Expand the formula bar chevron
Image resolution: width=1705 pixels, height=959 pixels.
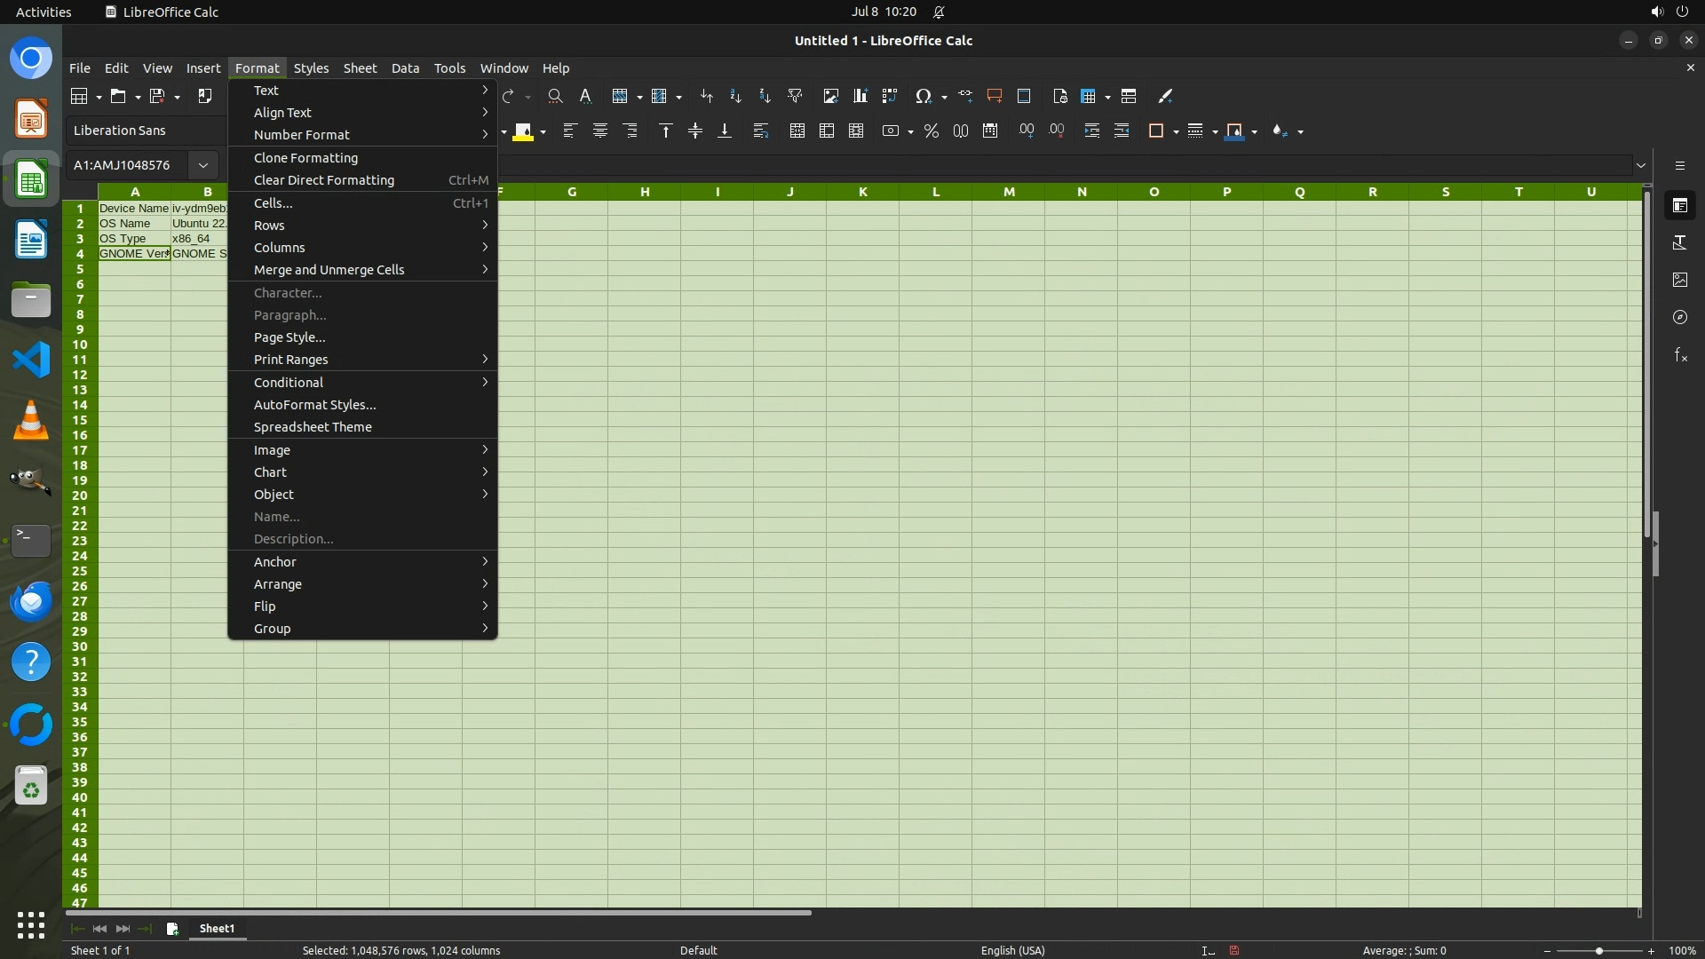click(x=1641, y=165)
